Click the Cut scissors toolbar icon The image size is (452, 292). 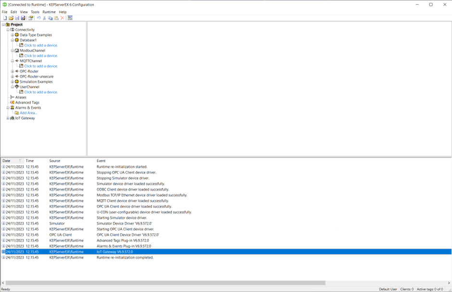click(44, 18)
